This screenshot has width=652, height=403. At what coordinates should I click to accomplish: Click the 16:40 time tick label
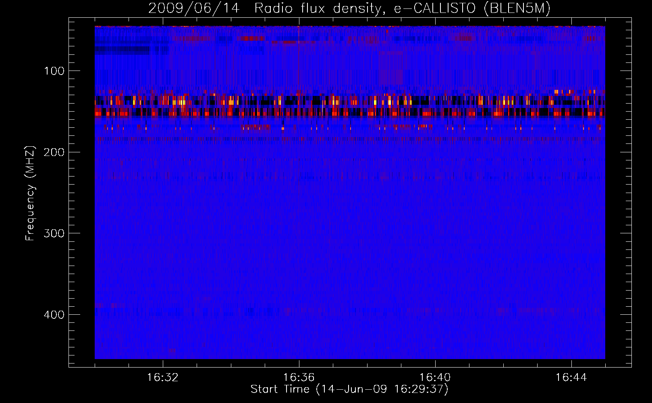(x=435, y=378)
